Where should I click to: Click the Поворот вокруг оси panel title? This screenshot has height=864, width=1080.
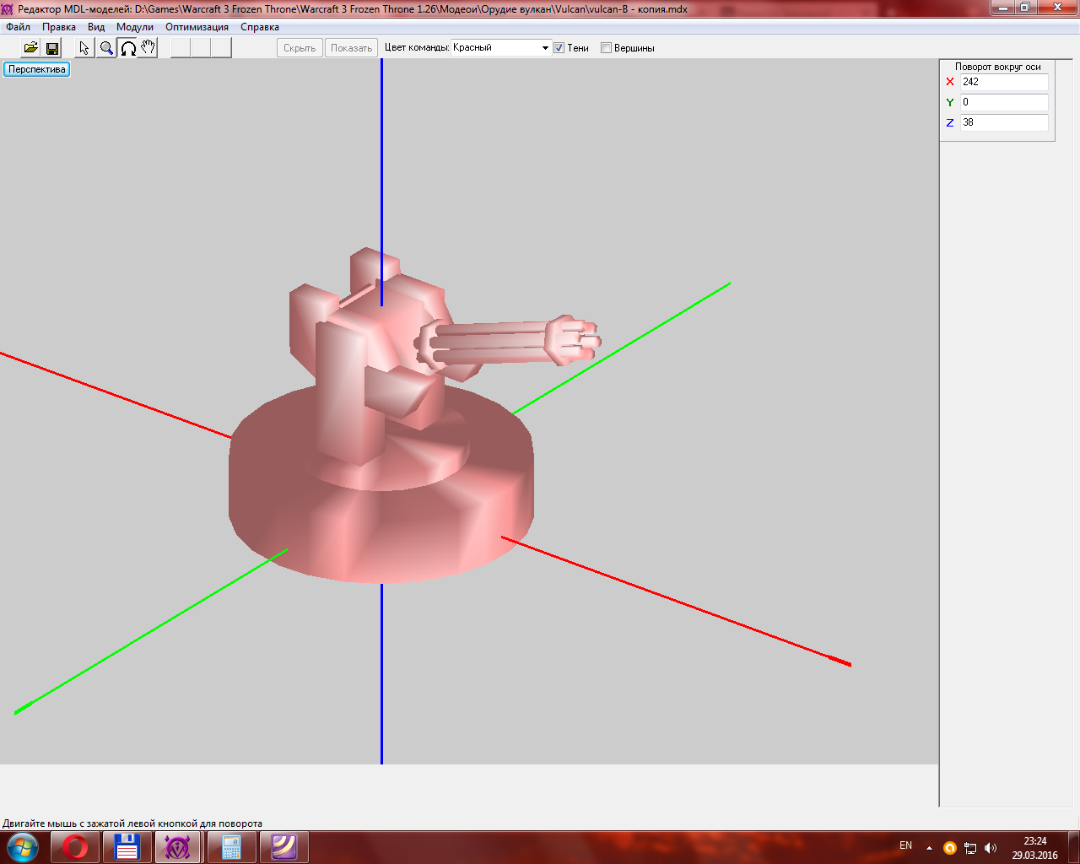tap(997, 67)
